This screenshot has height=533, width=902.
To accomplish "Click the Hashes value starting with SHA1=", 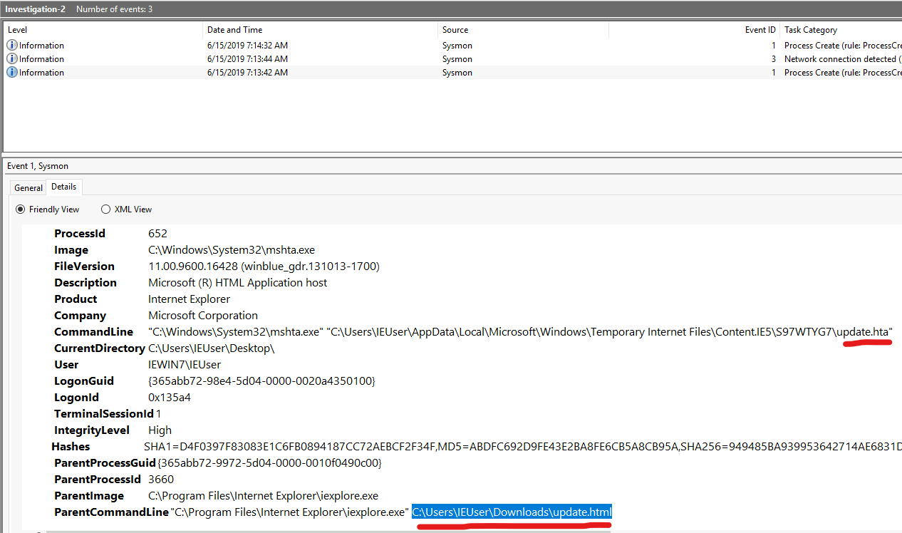I will coord(523,447).
